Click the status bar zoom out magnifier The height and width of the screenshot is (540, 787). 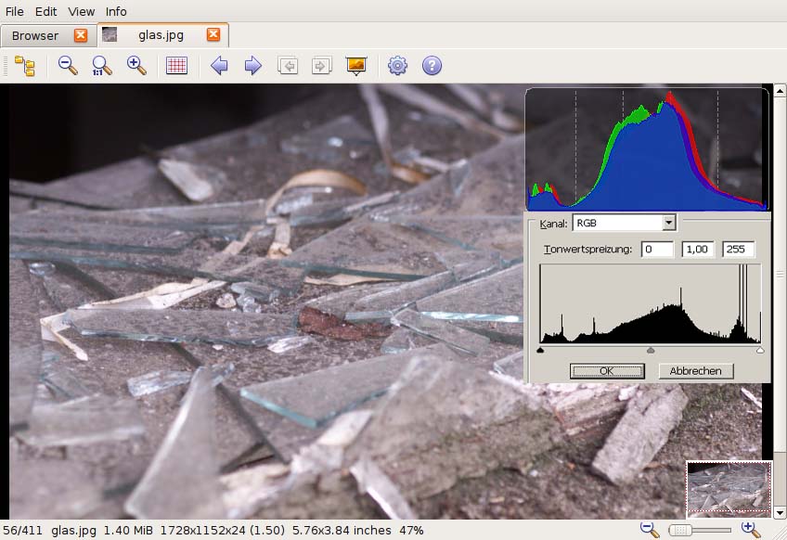click(x=650, y=530)
